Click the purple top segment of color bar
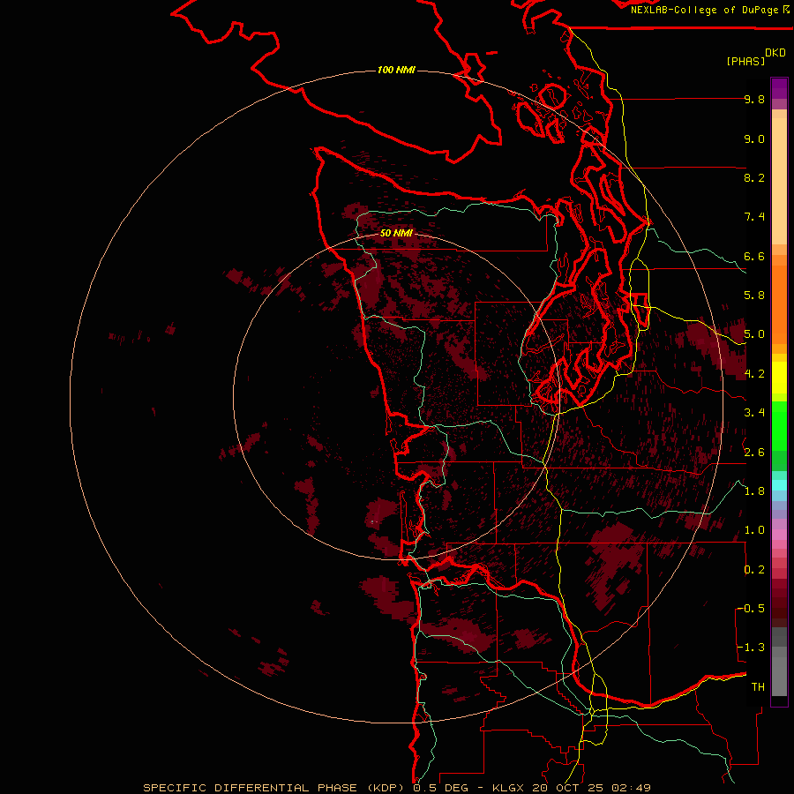794x794 pixels. [x=779, y=88]
